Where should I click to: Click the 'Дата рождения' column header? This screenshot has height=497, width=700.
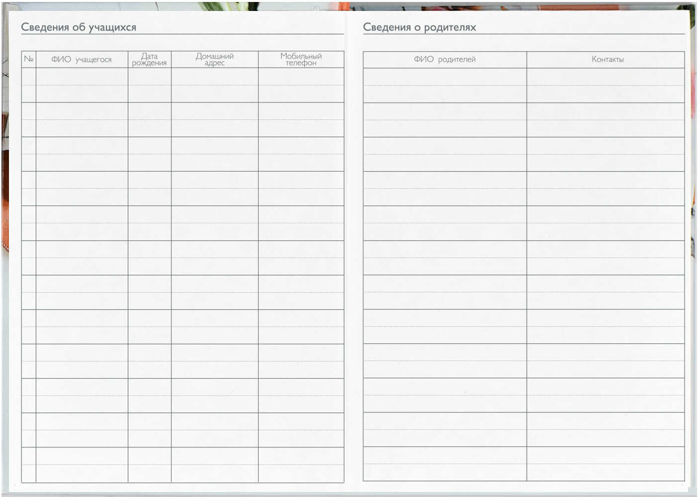pos(149,59)
